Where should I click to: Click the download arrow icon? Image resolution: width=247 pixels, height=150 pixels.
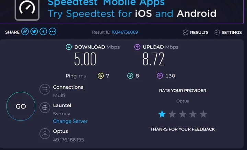(69, 47)
